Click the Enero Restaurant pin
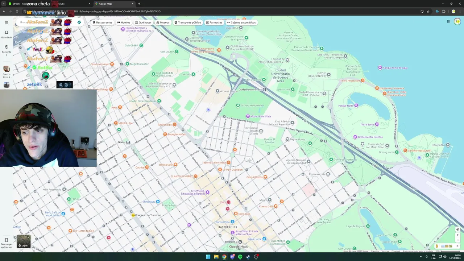Image resolution: width=464 pixels, height=261 pixels. (x=363, y=81)
